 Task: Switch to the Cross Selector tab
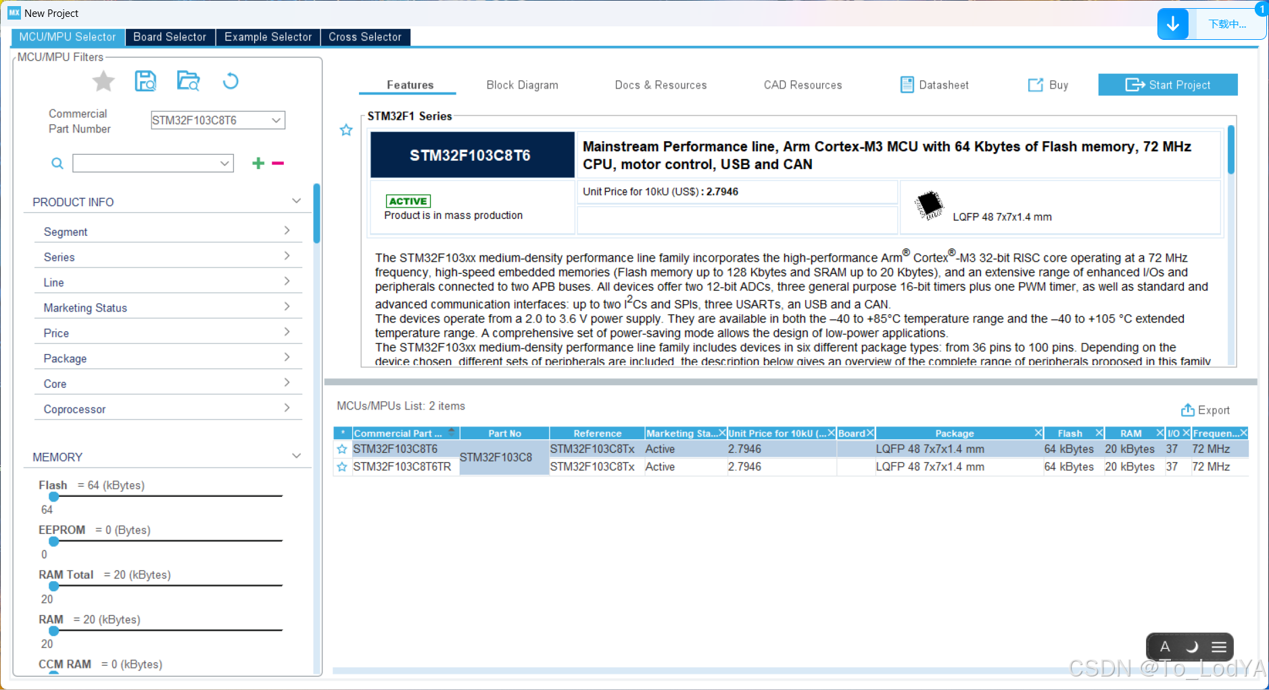pos(365,37)
